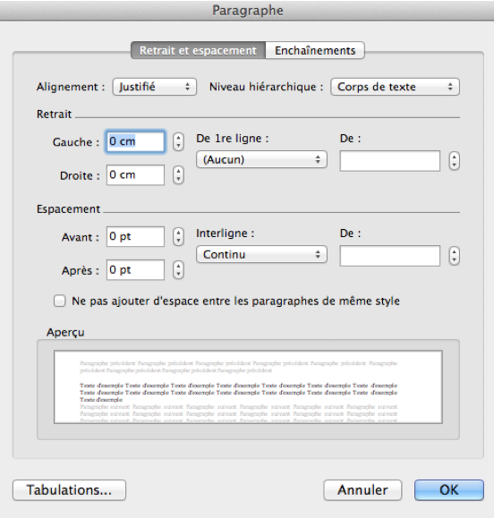Open the Interligne dropdown set to Continu
This screenshot has width=494, height=518.
pos(261,254)
